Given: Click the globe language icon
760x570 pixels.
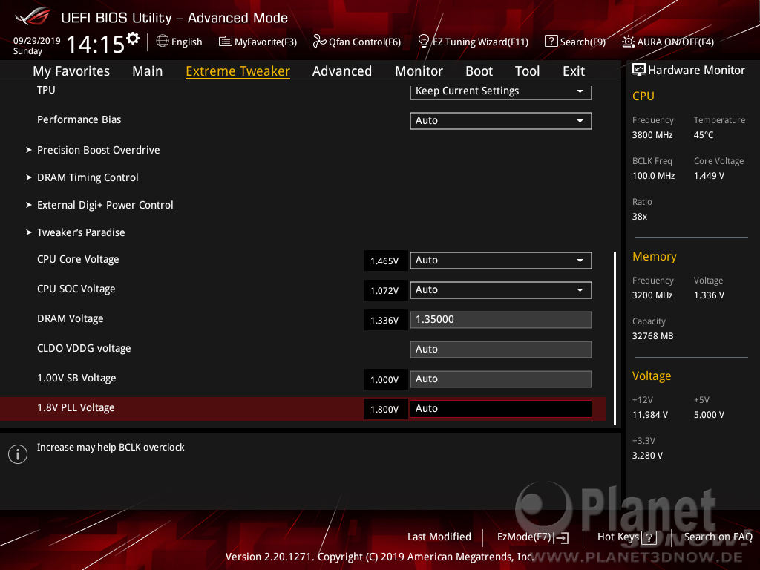Looking at the screenshot, I should pyautogui.click(x=163, y=42).
